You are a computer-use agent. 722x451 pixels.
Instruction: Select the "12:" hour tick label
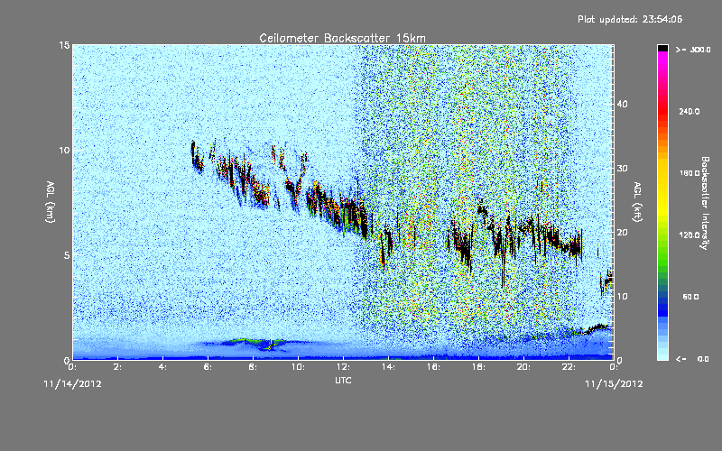click(x=343, y=367)
